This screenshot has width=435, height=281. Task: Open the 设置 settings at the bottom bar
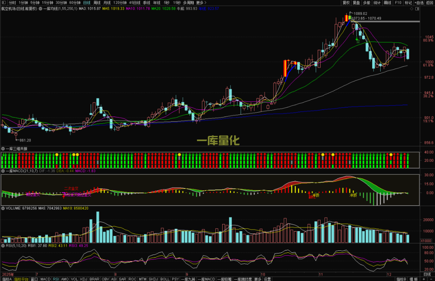[x=267, y=279]
